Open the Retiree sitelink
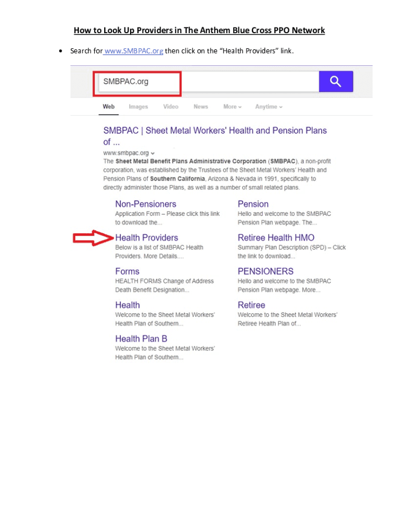The image size is (399, 531). tap(251, 305)
